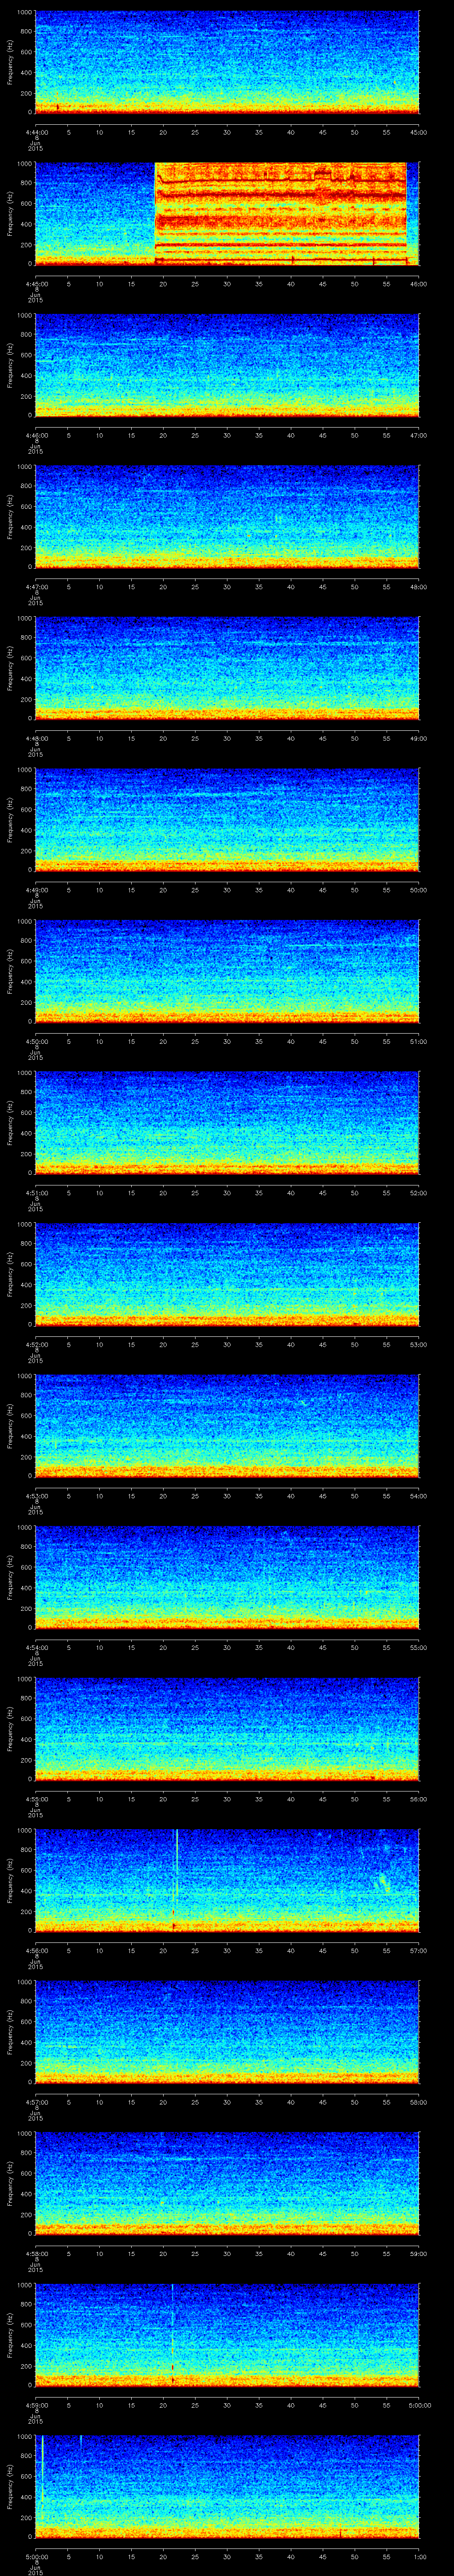Click the Frequency (Hz) axis title of the 4:45:00 panel
Screen dimensions: 454x2576
[10, 213]
